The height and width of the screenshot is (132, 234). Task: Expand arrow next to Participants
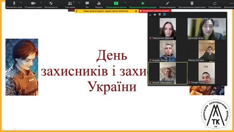click(x=79, y=3)
